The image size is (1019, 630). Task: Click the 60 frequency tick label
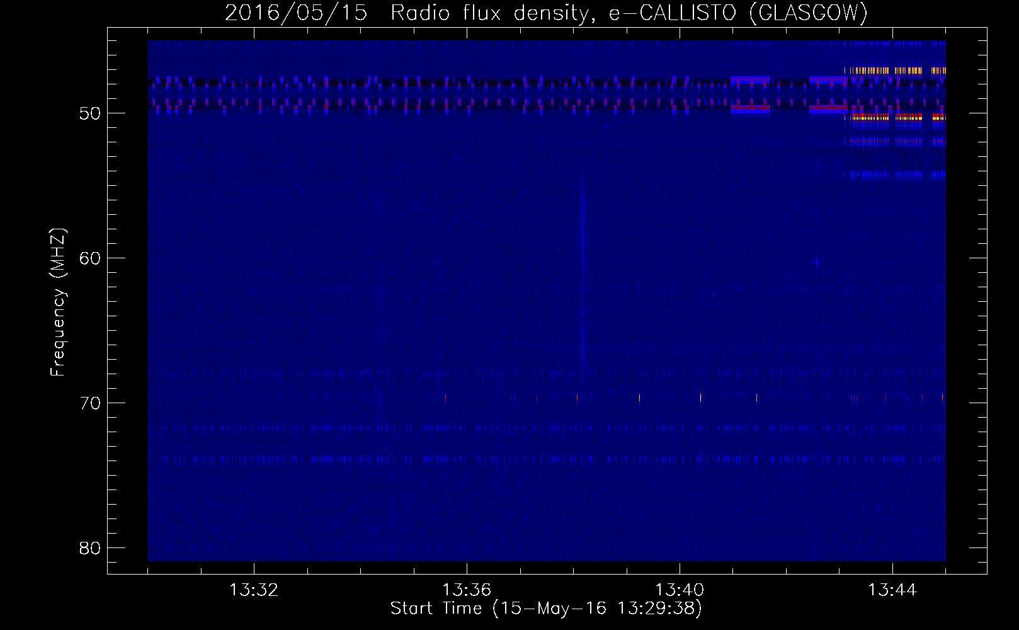[x=90, y=258]
